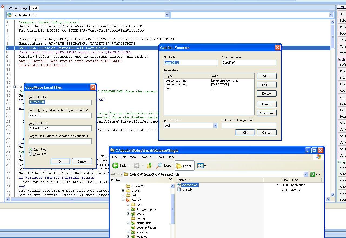Click the devExt folder icon in tree
The image size is (346, 238).
128,200
